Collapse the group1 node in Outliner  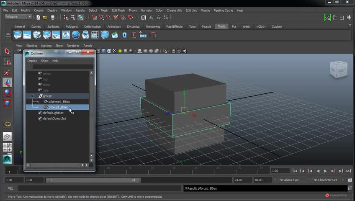point(32,96)
